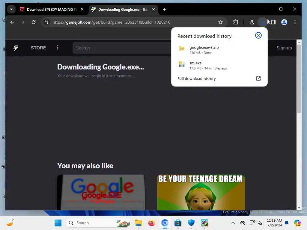Open sm.exe from download history

click(x=219, y=65)
